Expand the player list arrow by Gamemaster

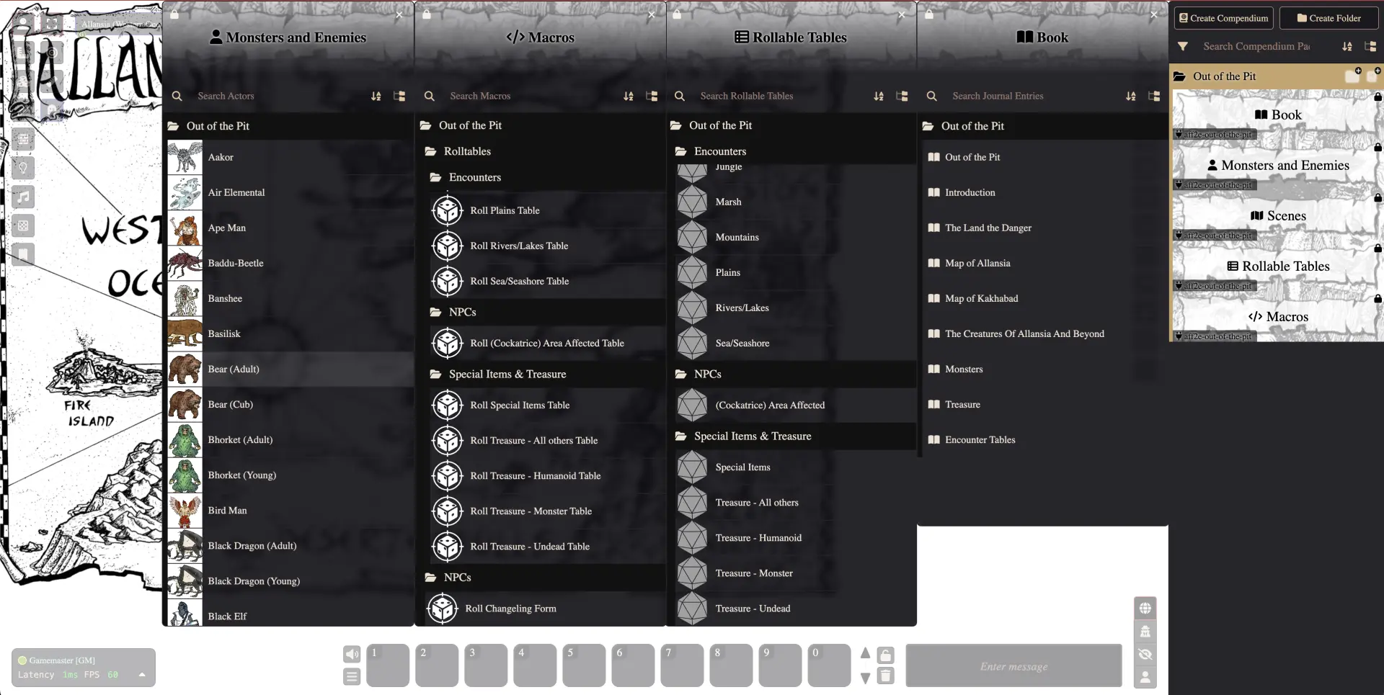[142, 675]
